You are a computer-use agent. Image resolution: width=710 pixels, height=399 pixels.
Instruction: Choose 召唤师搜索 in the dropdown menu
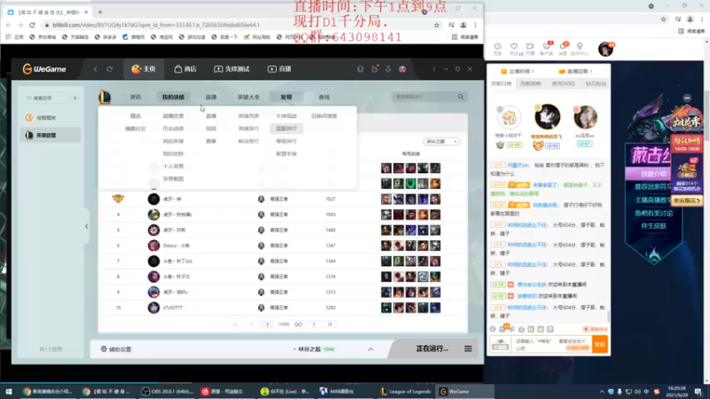[324, 116]
